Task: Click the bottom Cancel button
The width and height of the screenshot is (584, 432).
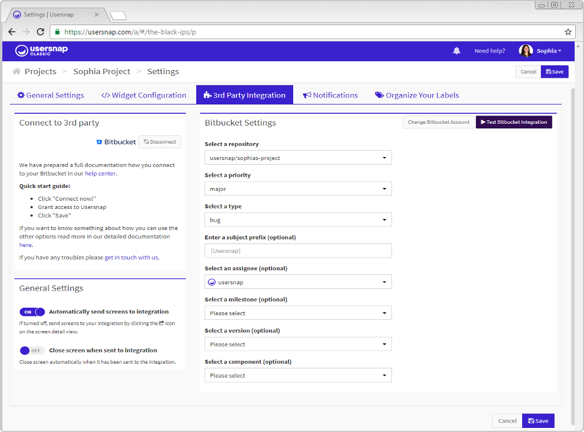Action: click(507, 420)
